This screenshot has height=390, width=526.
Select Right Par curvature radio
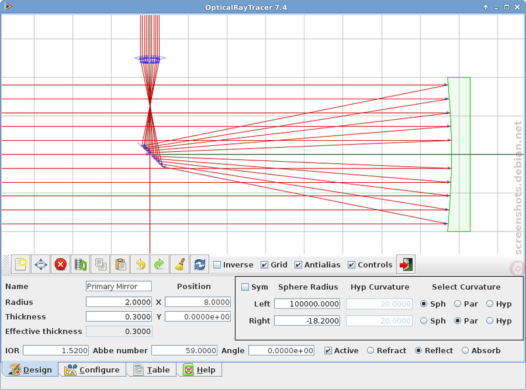pyautogui.click(x=466, y=321)
